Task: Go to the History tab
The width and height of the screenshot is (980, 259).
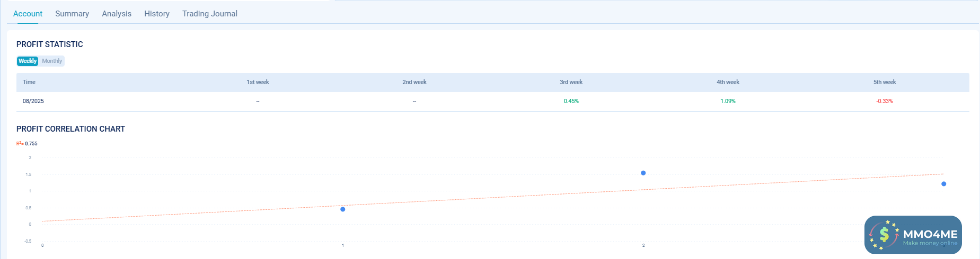Action: 157,14
